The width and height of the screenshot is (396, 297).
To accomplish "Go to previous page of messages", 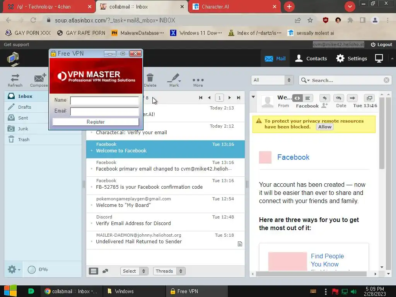I will [x=209, y=98].
